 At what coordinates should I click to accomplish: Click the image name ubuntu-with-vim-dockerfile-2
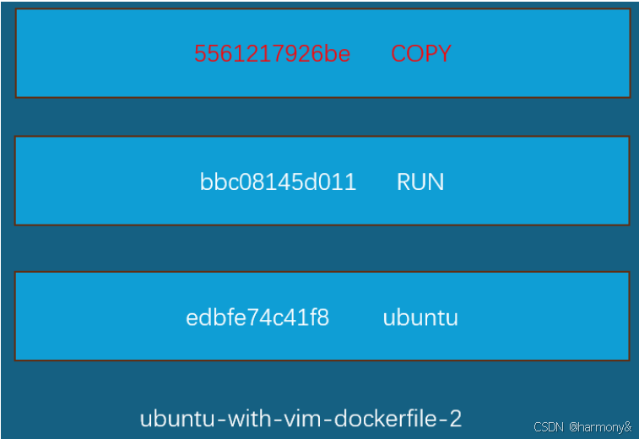click(301, 419)
